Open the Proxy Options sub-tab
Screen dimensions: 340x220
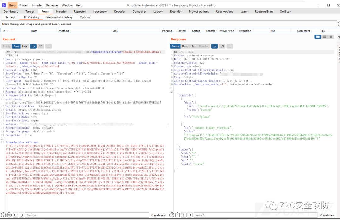[x=85, y=17]
